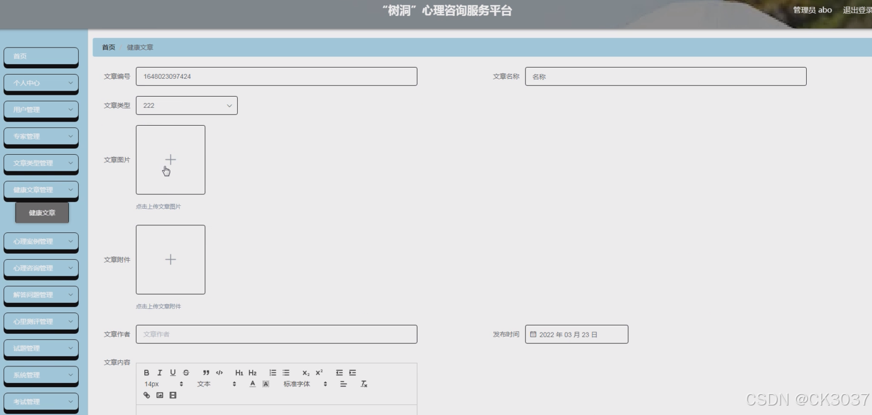Open code view via the code icon
The width and height of the screenshot is (872, 415).
pos(219,373)
